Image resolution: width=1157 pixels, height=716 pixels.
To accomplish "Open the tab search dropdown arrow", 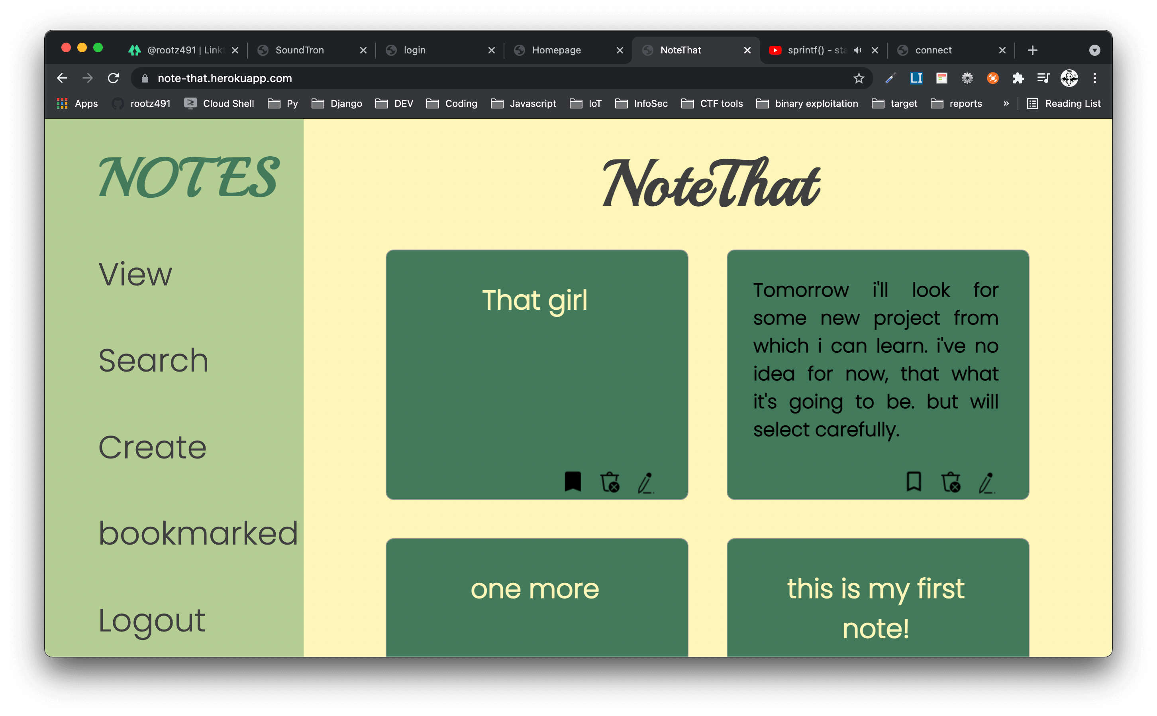I will [x=1094, y=50].
